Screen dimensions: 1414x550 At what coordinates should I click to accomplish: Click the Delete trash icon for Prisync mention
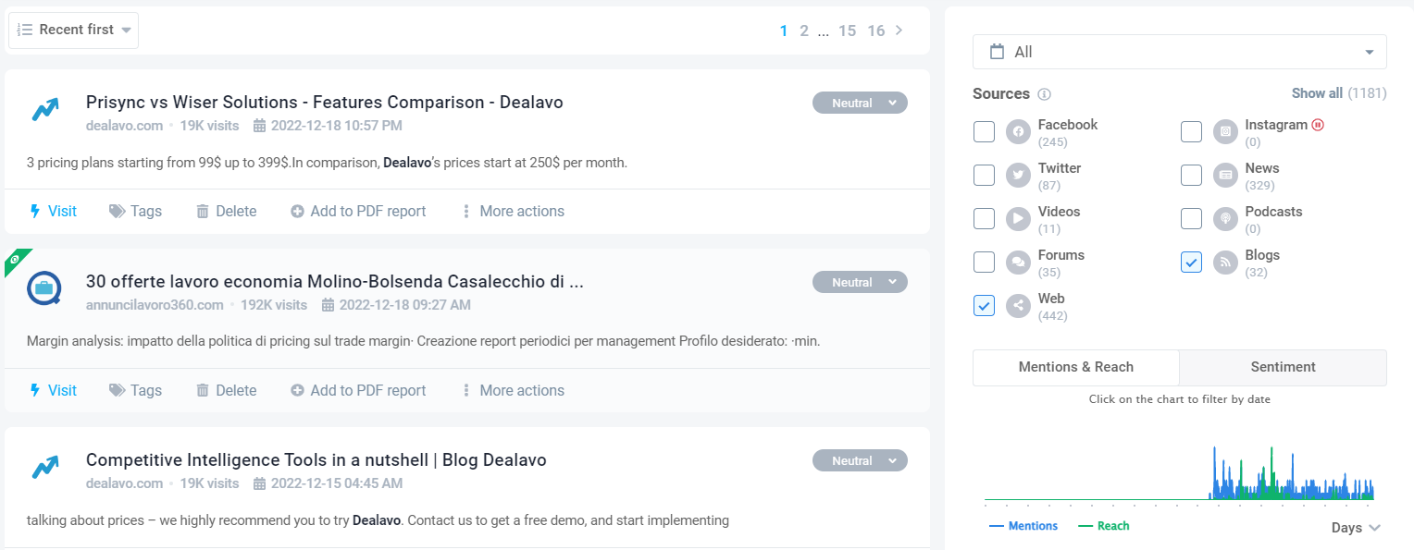point(203,212)
